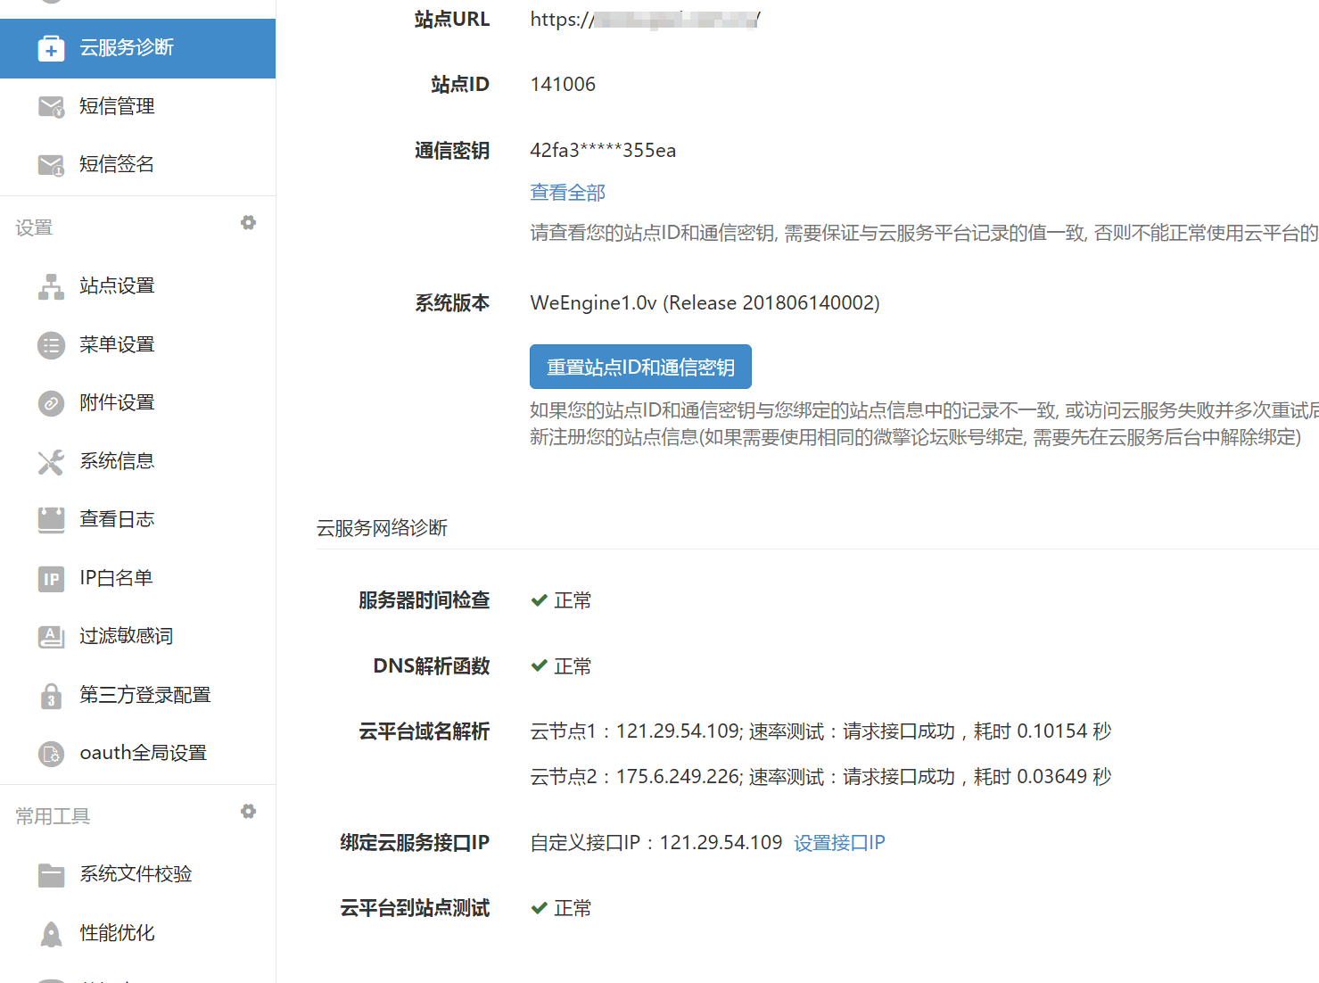Click DNS解析函数 正常 status
1319x983 pixels.
coord(561,666)
